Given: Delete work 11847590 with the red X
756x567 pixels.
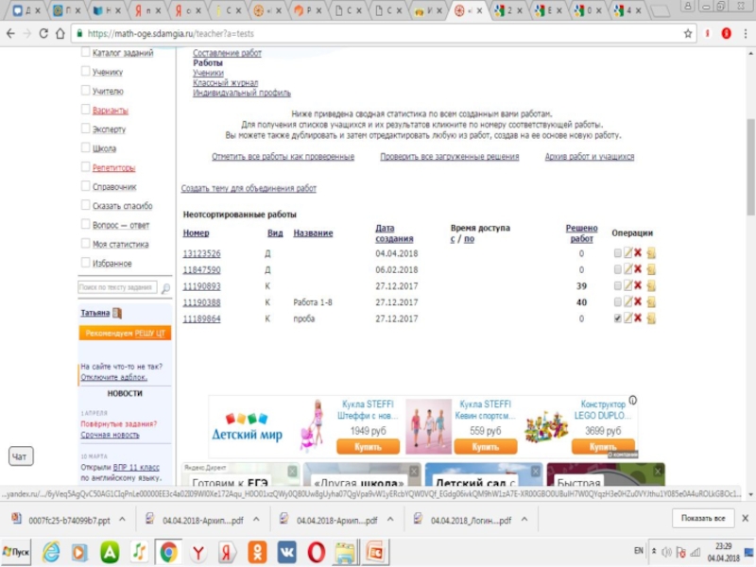Looking at the screenshot, I should pos(639,269).
